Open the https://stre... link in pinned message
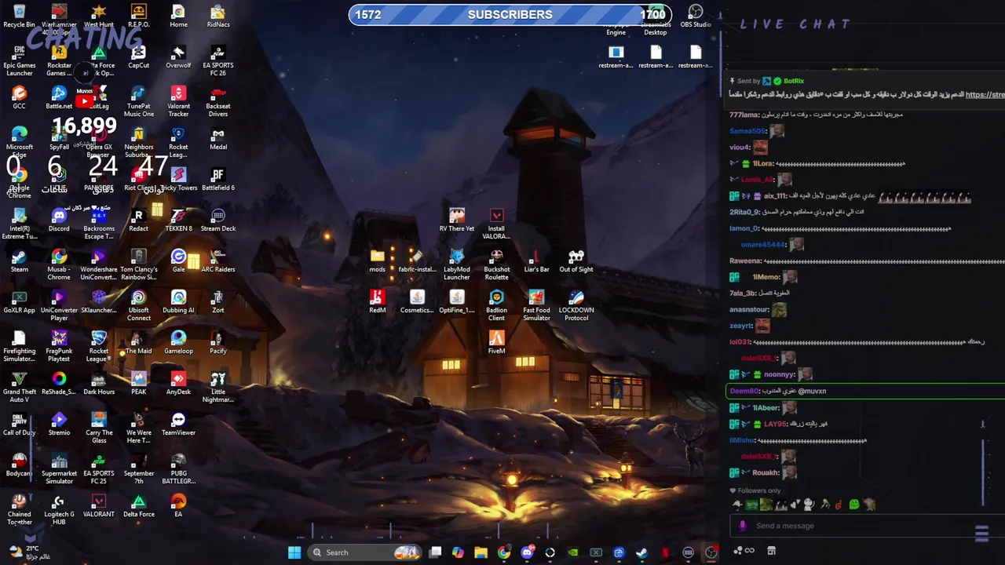 (x=985, y=95)
